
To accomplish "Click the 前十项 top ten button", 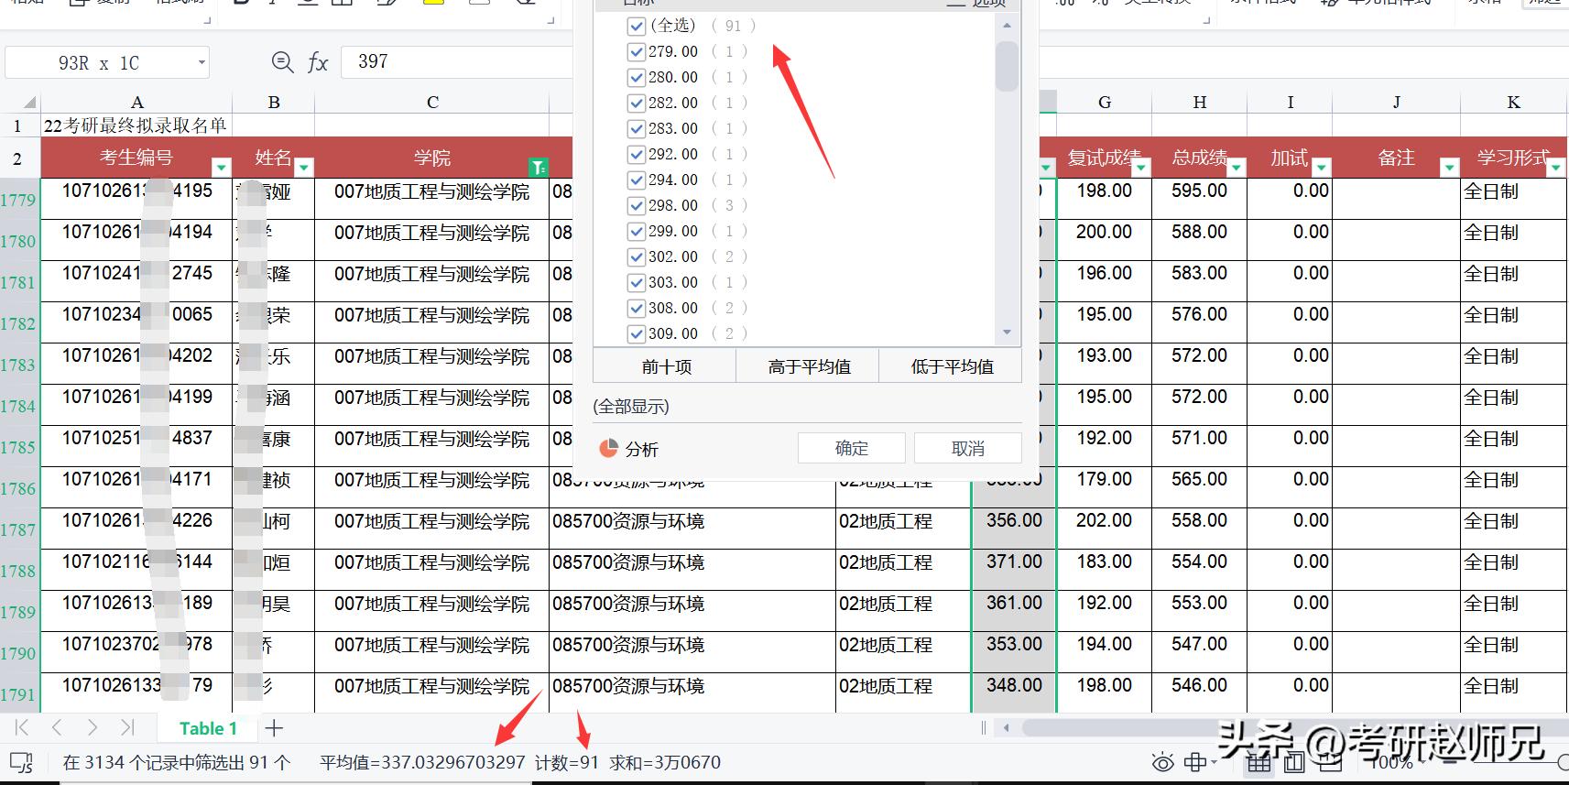I will point(666,366).
